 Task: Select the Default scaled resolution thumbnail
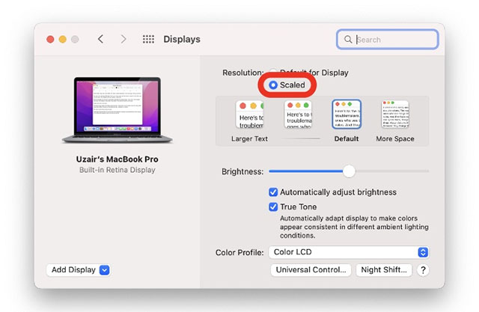coord(347,114)
